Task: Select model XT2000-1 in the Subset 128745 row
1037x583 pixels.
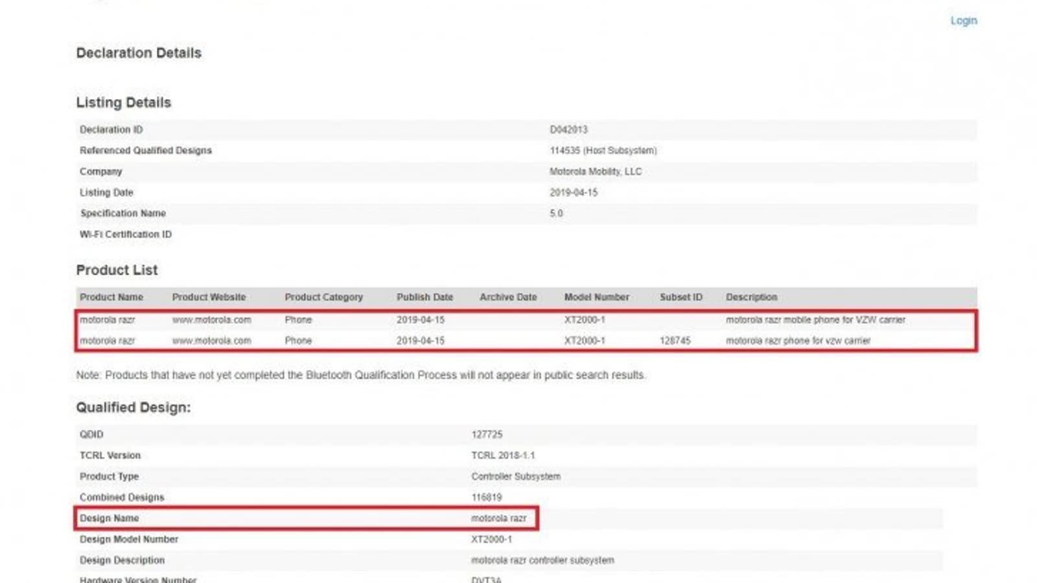Action: [585, 341]
